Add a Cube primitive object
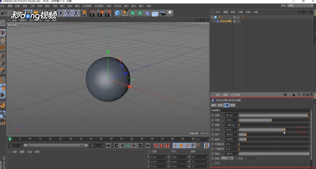Screen dimensions: 316x169 117,13
